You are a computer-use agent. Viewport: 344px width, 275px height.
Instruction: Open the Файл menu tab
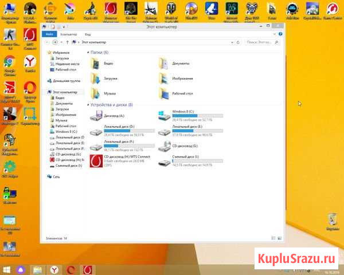[49, 34]
